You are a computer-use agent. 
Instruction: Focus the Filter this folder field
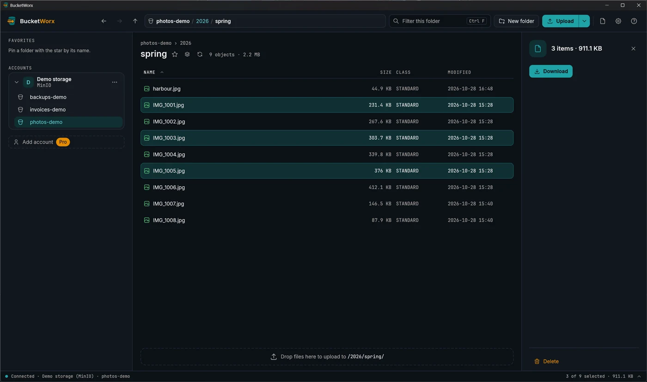click(x=439, y=21)
